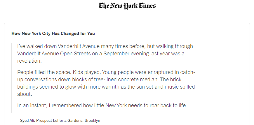Click the paragraph starting "I've walked down Vanderbilt"
This screenshot has width=254, height=125.
[x=105, y=54]
